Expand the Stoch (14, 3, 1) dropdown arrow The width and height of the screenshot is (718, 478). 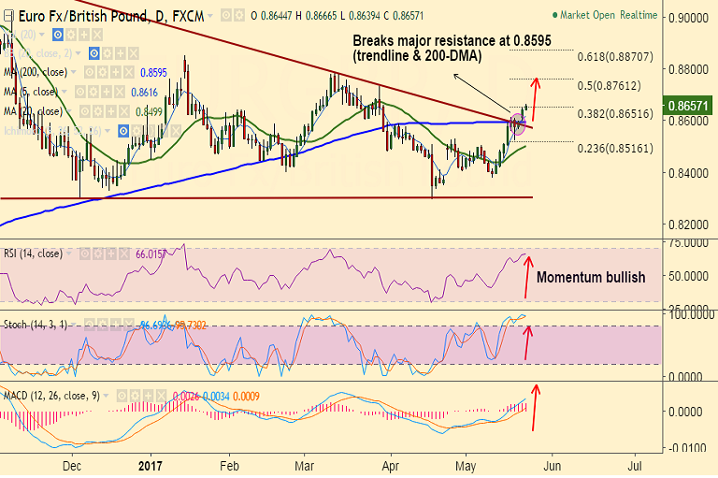[x=74, y=325]
